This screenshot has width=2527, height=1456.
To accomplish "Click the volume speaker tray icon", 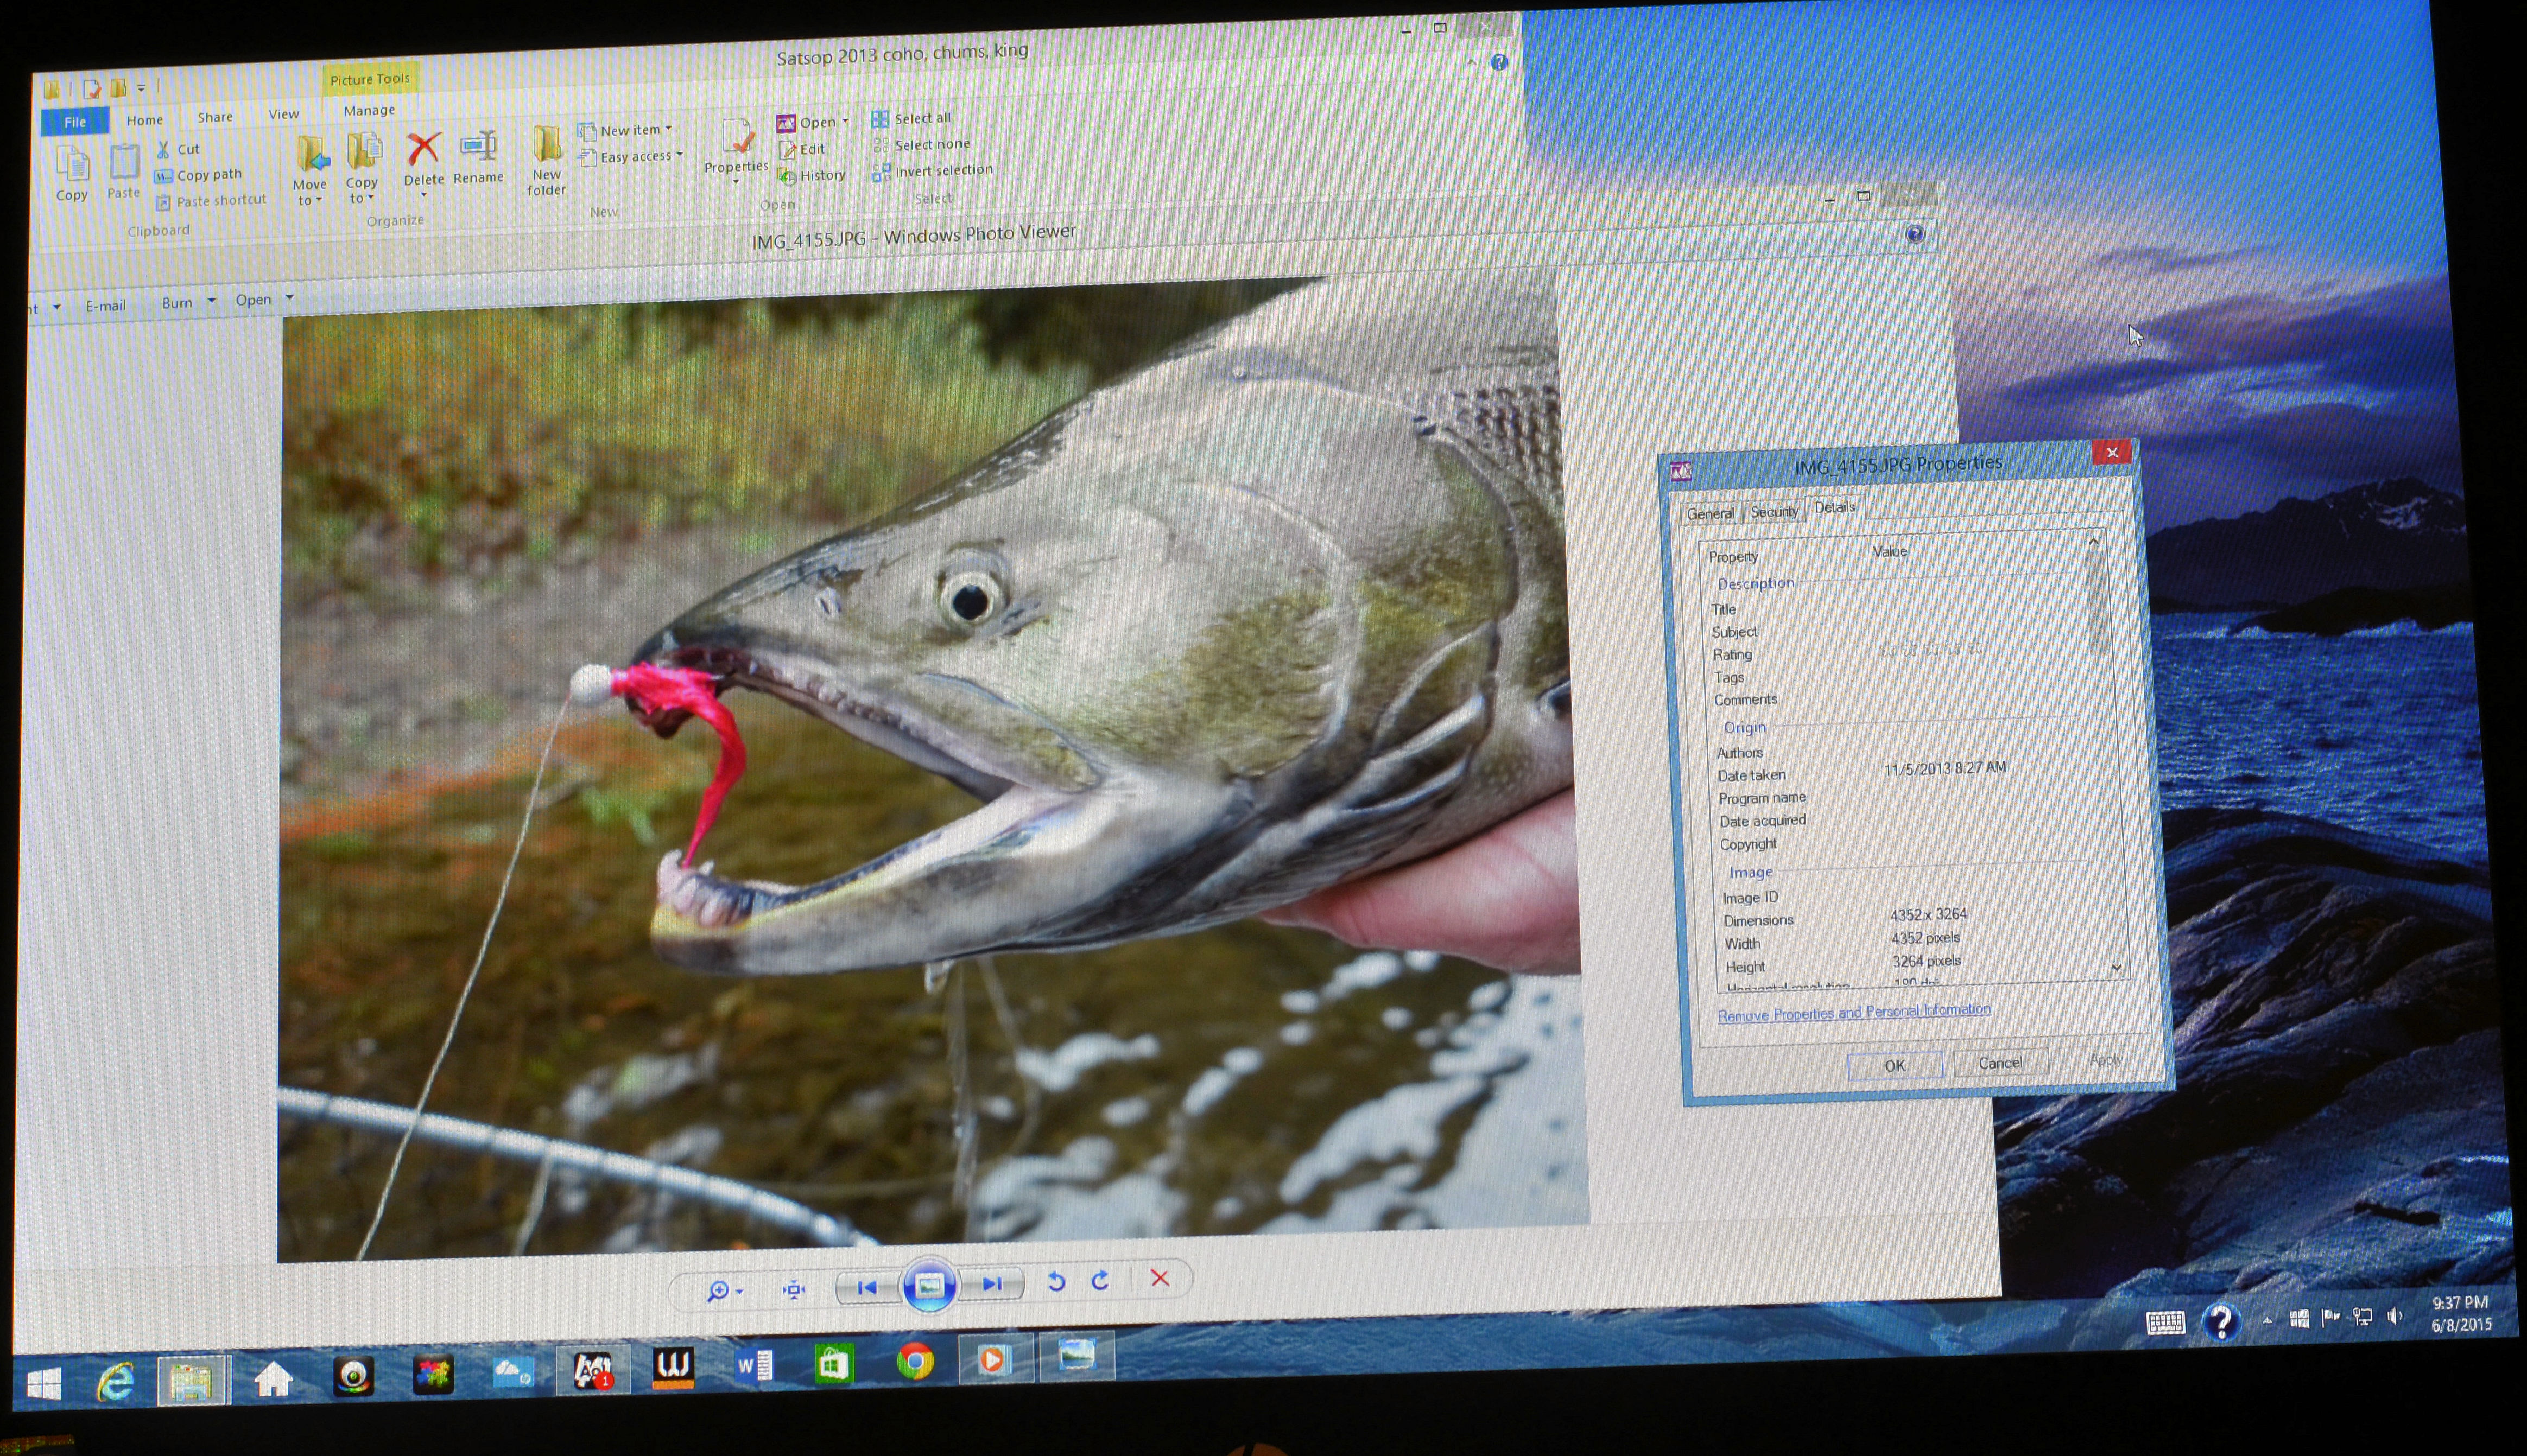I will (2395, 1316).
